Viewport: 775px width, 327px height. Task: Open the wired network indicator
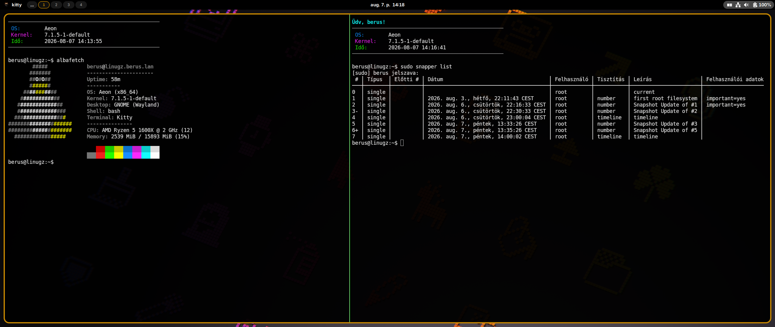pos(738,5)
